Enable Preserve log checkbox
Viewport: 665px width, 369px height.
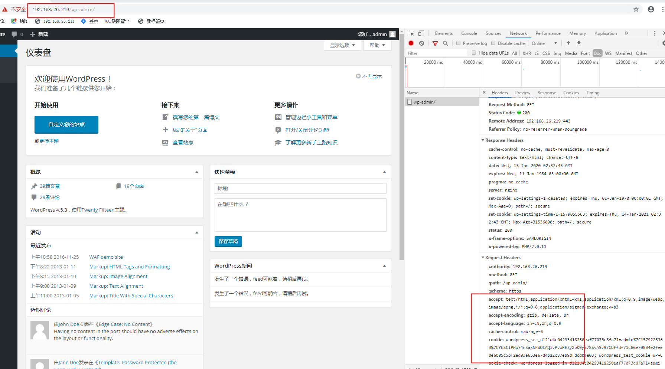point(459,43)
